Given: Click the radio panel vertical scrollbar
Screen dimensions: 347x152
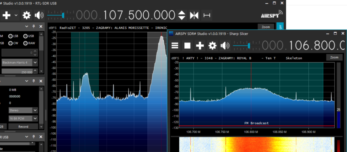Looking at the screenshot, I should (x=41, y=53).
